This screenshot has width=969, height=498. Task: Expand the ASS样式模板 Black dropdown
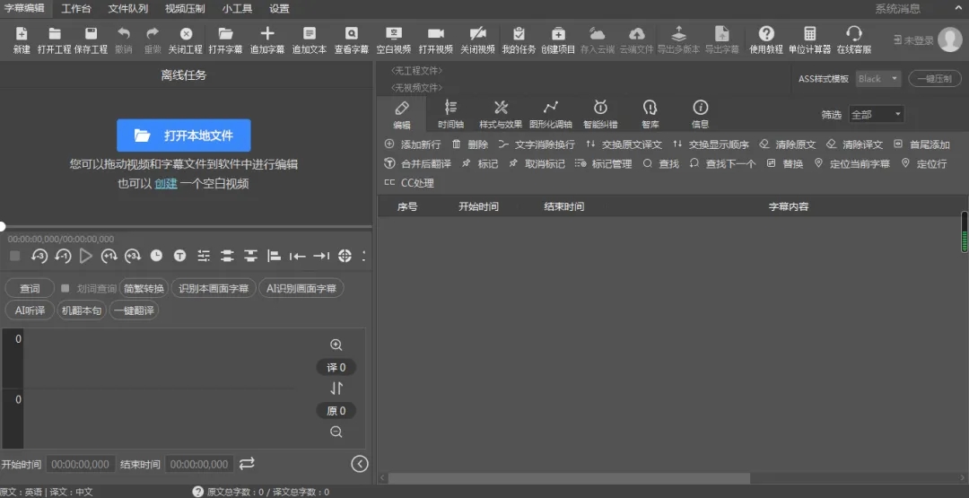pos(877,79)
